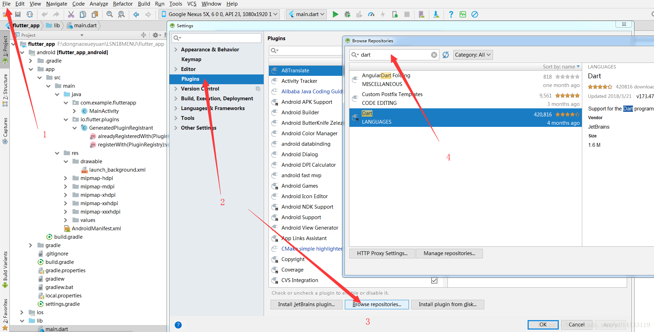Focus the Settings sidebar search field

point(217,38)
